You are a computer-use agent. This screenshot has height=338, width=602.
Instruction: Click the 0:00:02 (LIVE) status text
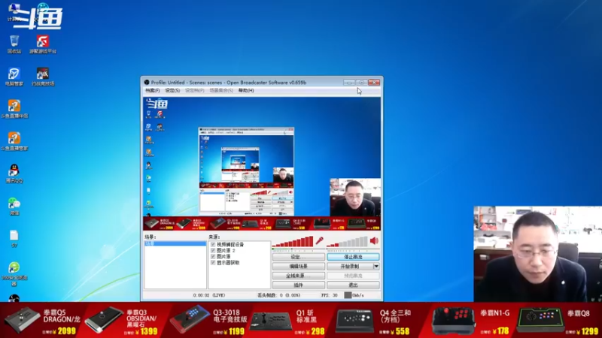(x=209, y=295)
